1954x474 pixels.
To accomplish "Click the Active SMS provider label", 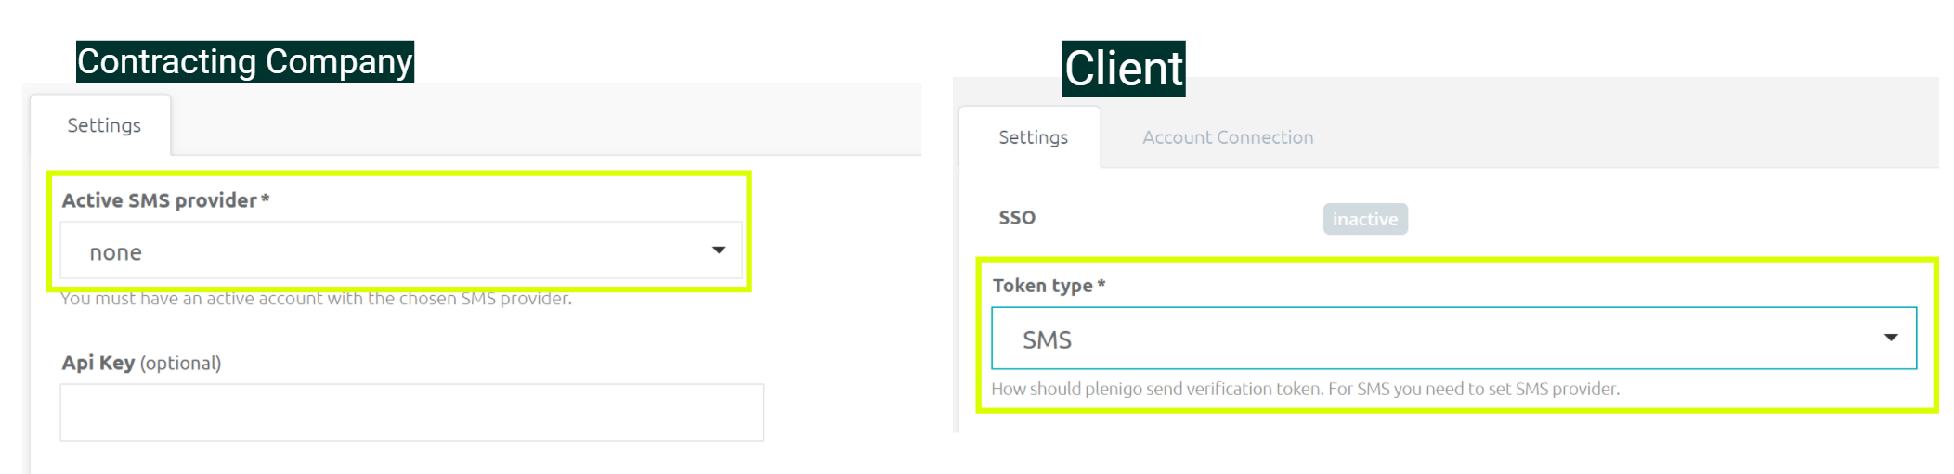I will (165, 200).
